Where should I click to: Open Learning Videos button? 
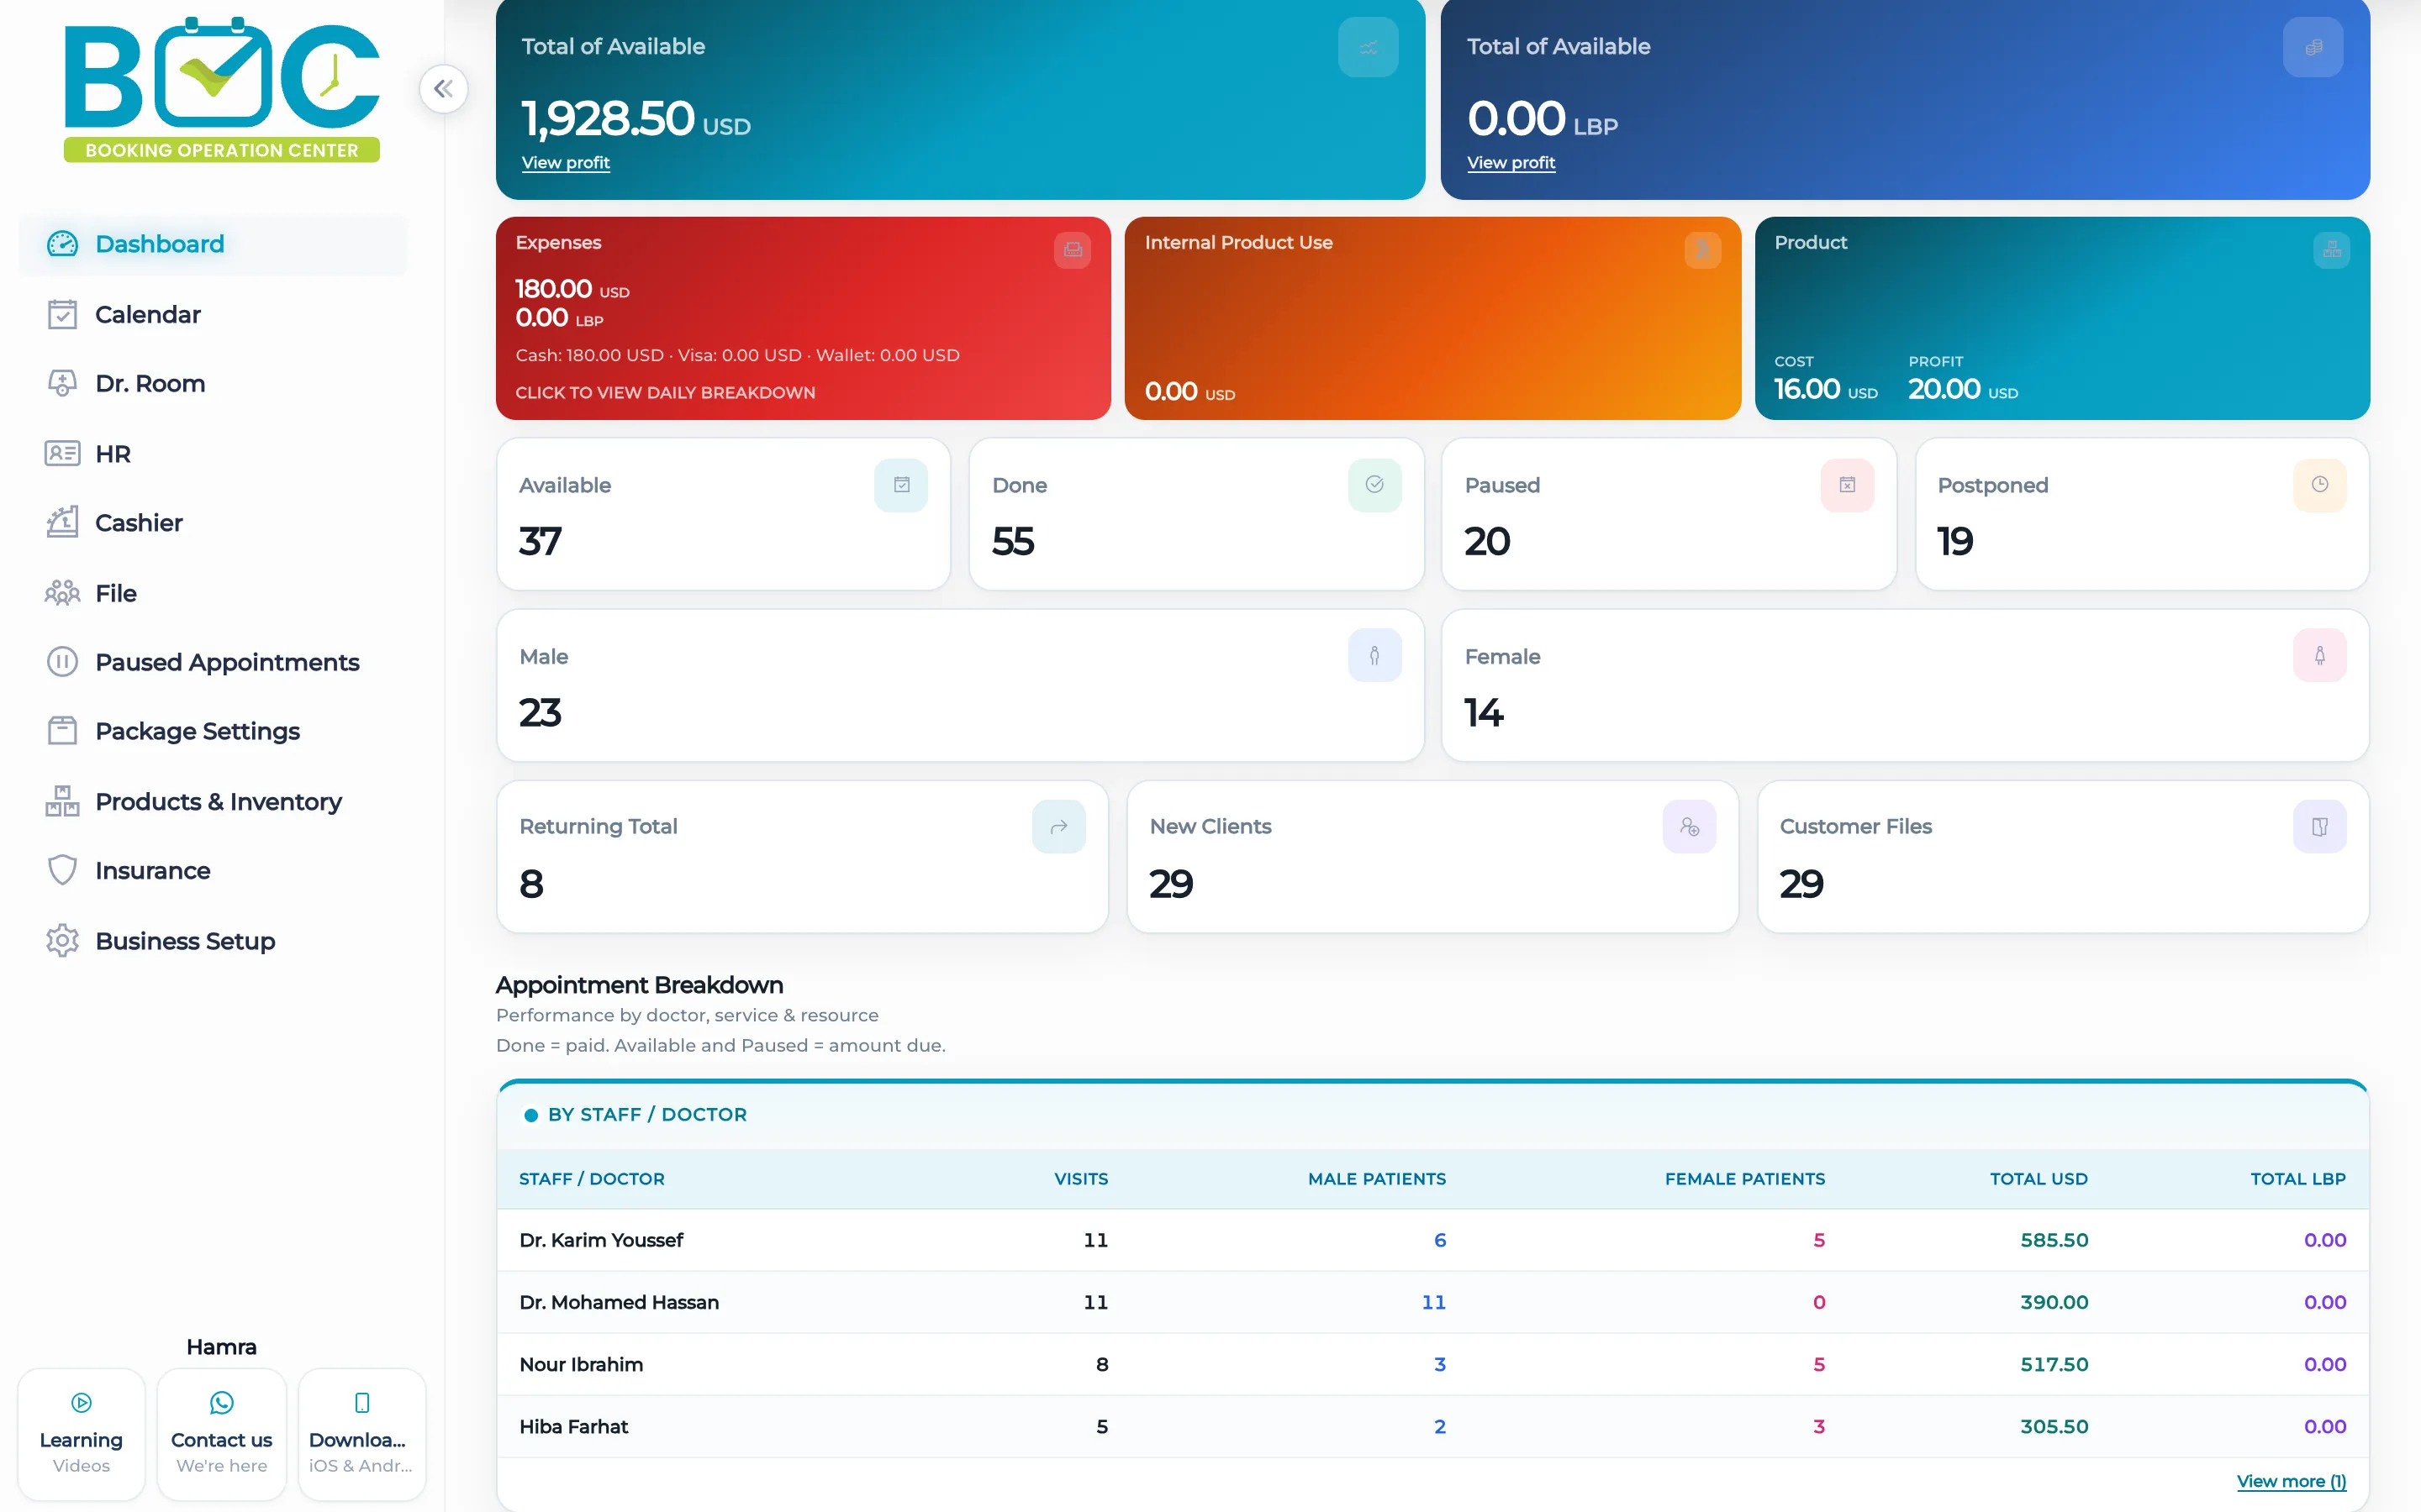pos(81,1435)
